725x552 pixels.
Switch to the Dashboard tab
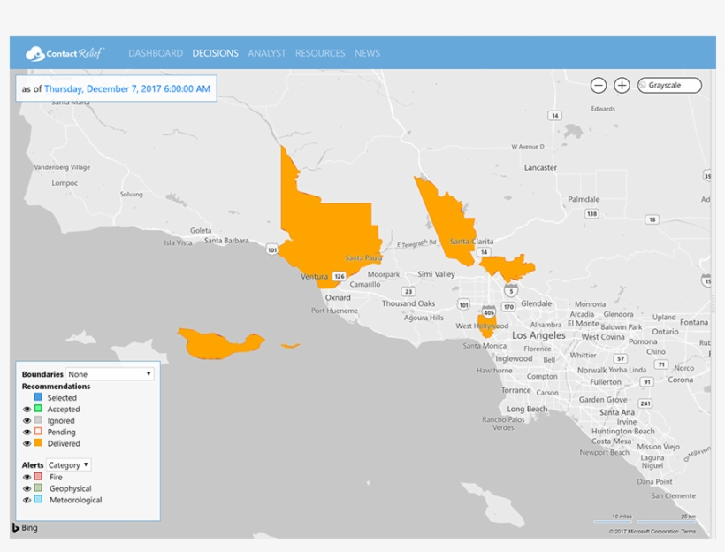156,53
